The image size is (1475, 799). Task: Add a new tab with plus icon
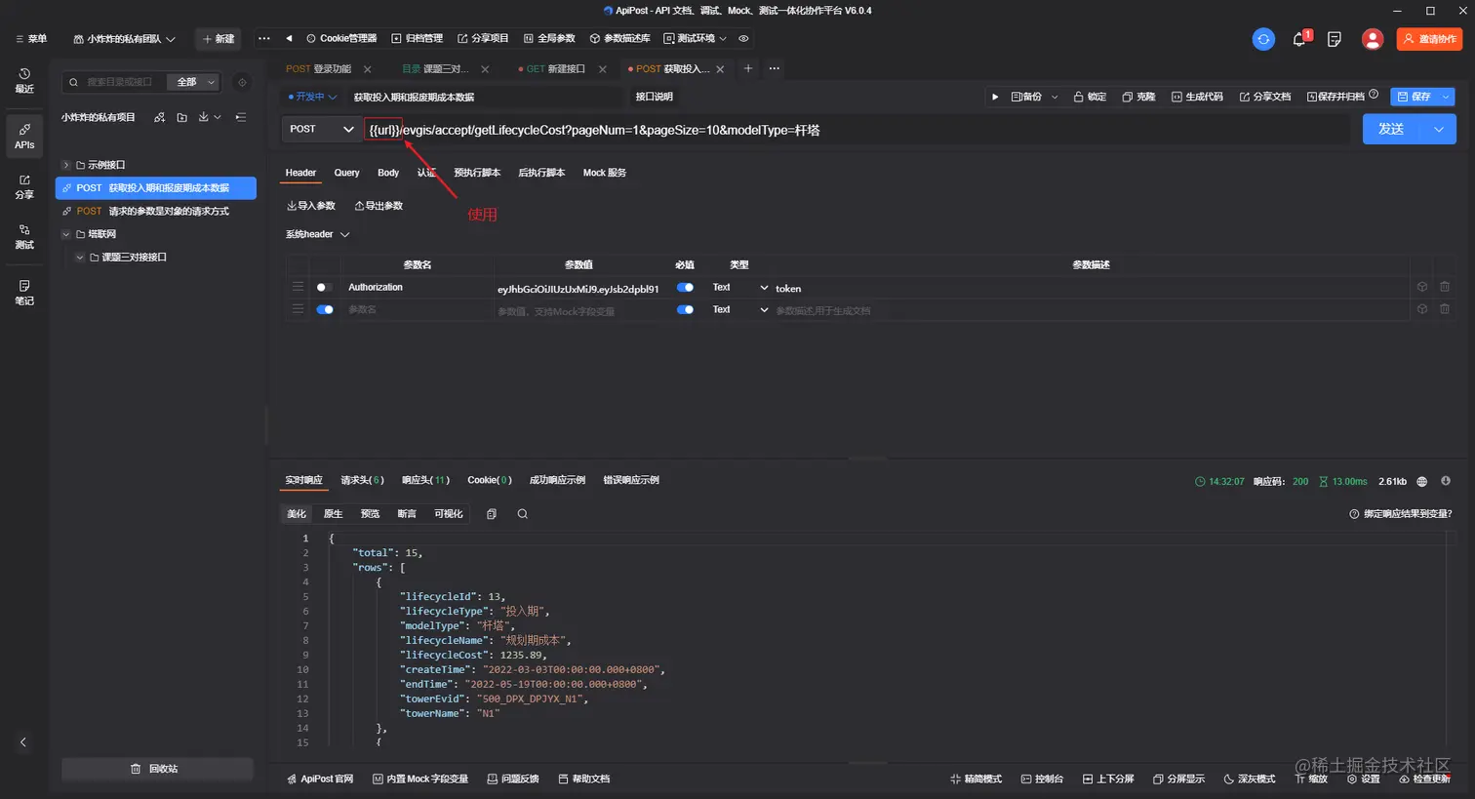[748, 68]
